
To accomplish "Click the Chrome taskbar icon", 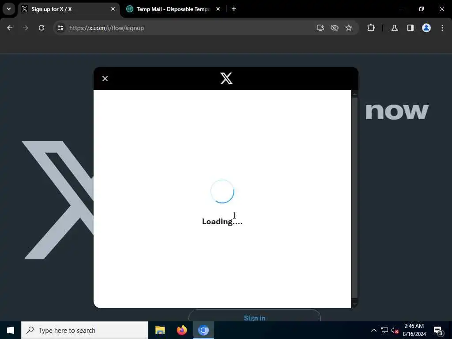I will (203, 330).
